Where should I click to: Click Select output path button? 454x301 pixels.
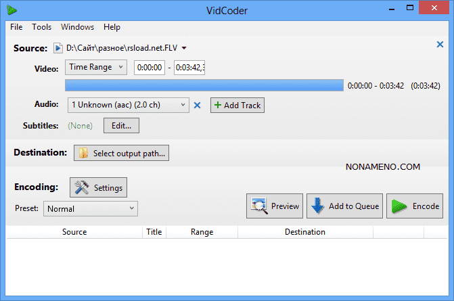pos(121,154)
